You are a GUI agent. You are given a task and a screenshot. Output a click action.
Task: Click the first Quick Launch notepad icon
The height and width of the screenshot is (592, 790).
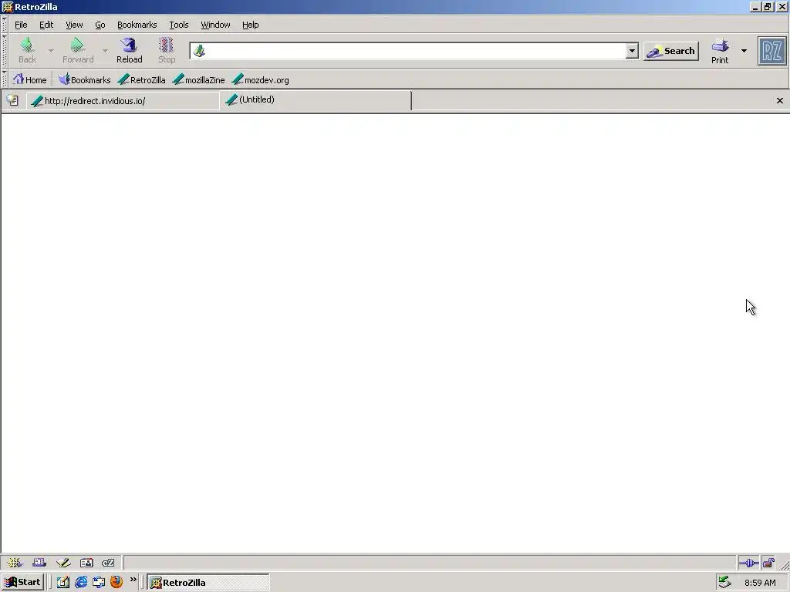coord(63,582)
